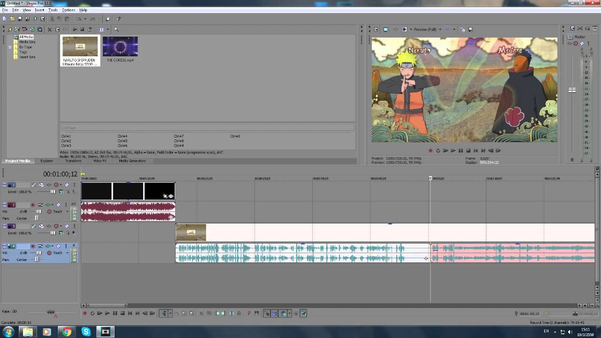Arm audio track 4 for recording
Screen dimensions: 601x338
(32, 246)
